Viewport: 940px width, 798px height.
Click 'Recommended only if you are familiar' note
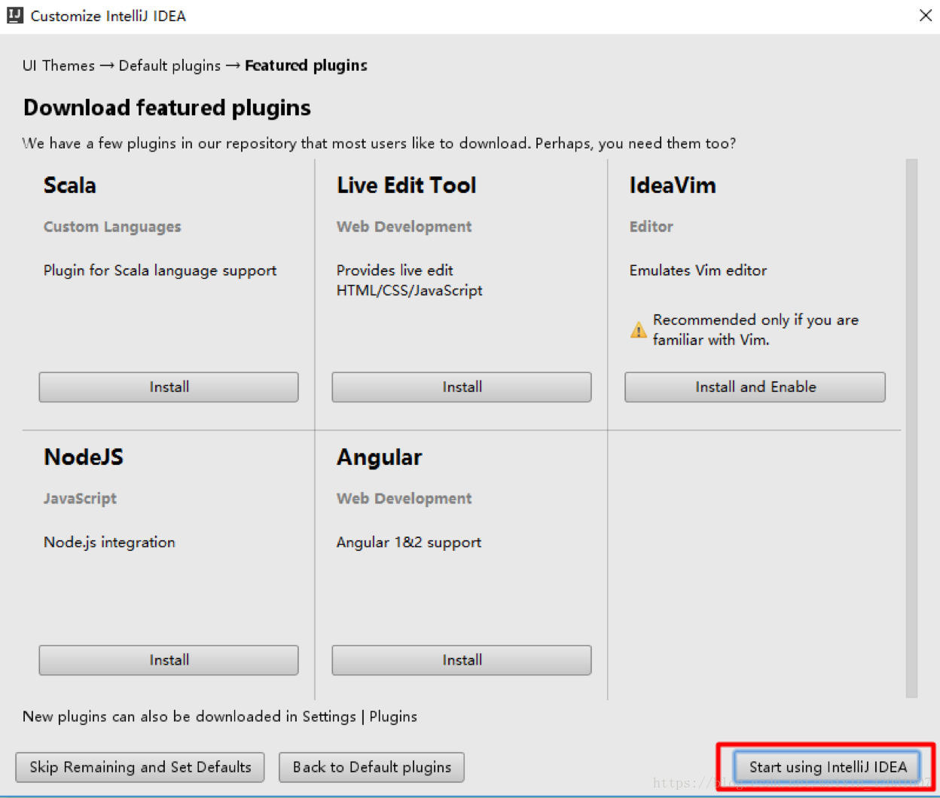coord(755,330)
